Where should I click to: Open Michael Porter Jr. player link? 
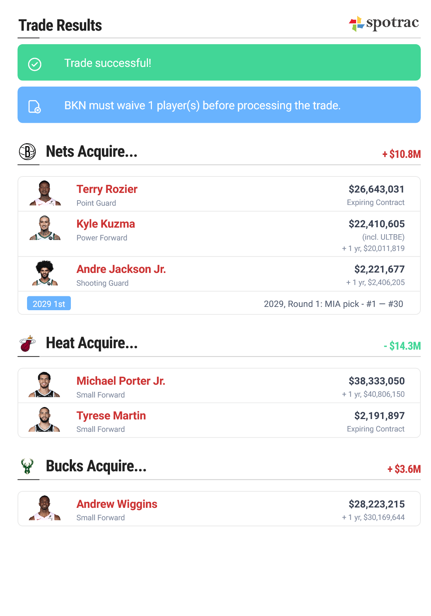(121, 381)
